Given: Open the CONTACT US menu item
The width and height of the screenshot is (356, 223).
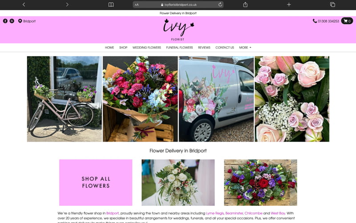Looking at the screenshot, I should pyautogui.click(x=225, y=48).
